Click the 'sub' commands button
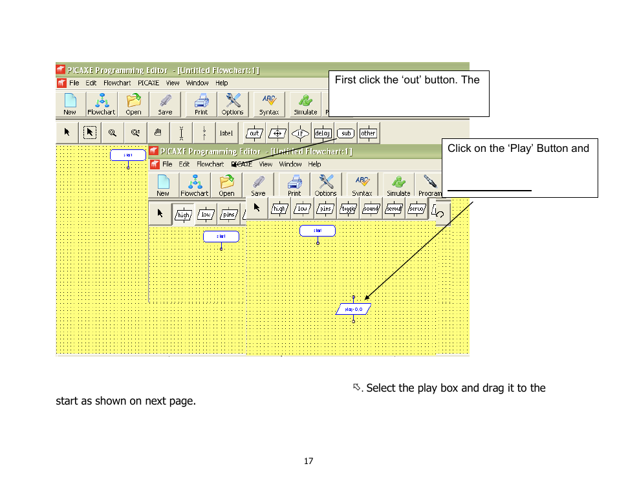The height and width of the screenshot is (477, 617). tap(346, 133)
